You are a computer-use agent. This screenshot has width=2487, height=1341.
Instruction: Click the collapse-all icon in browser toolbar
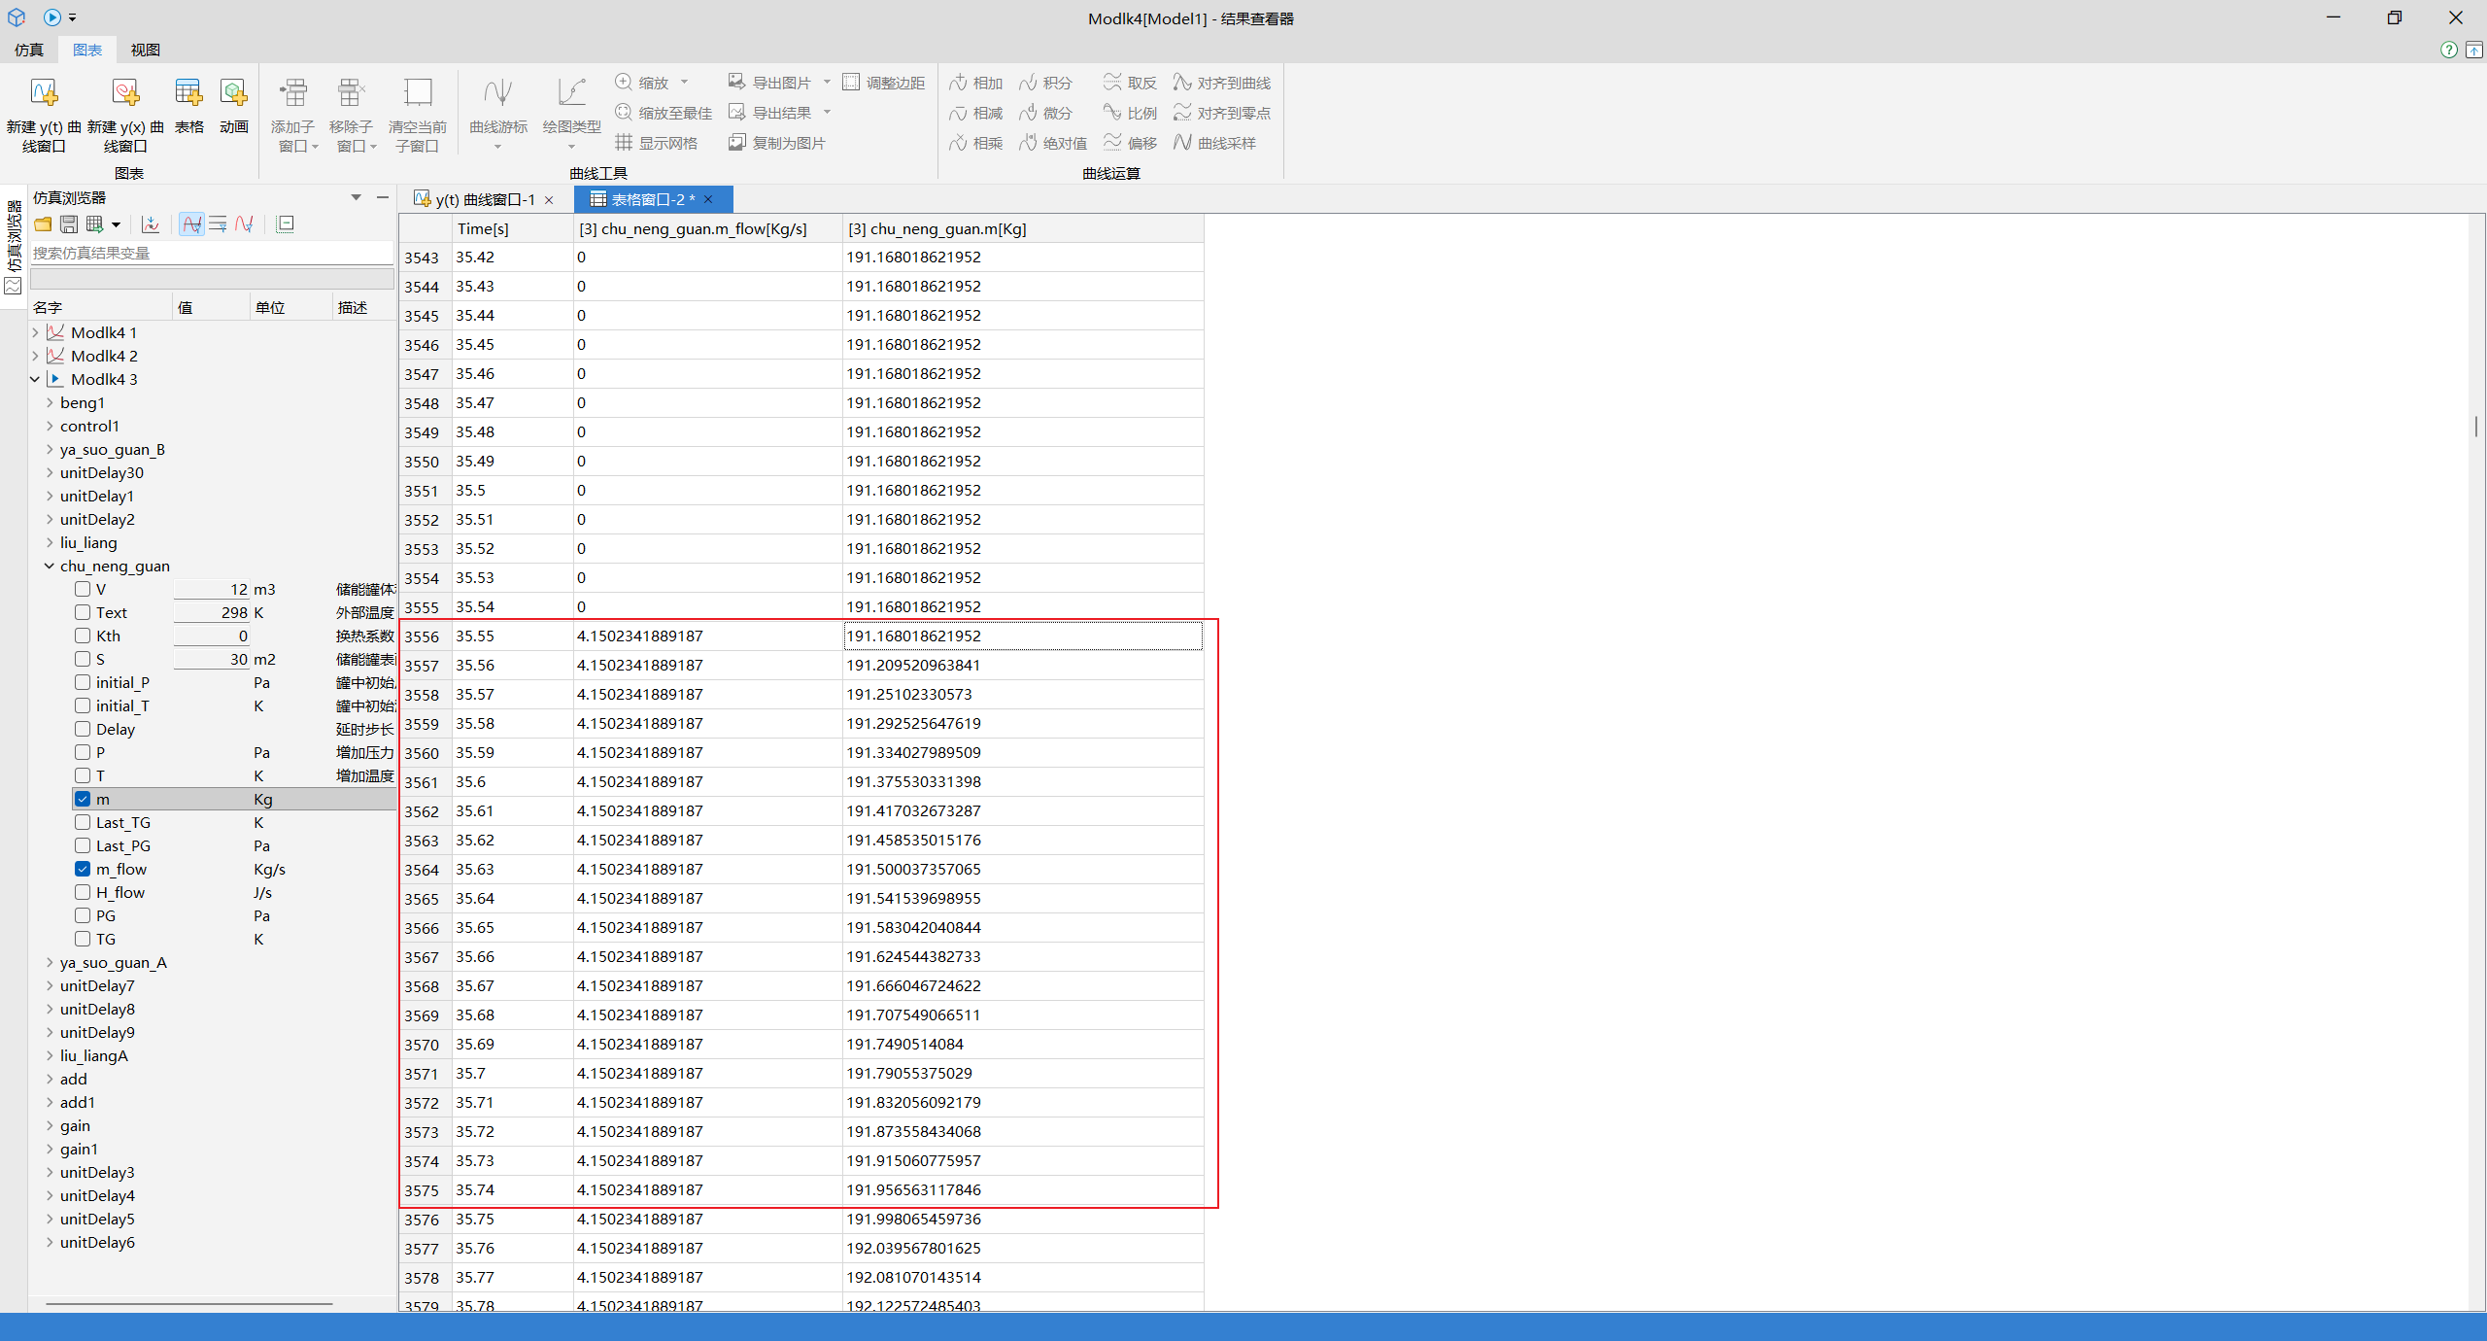coord(286,224)
